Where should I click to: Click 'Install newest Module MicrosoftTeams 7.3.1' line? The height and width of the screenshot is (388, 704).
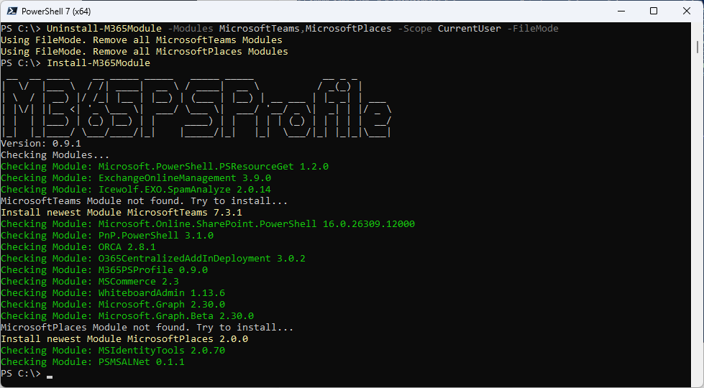coord(122,213)
